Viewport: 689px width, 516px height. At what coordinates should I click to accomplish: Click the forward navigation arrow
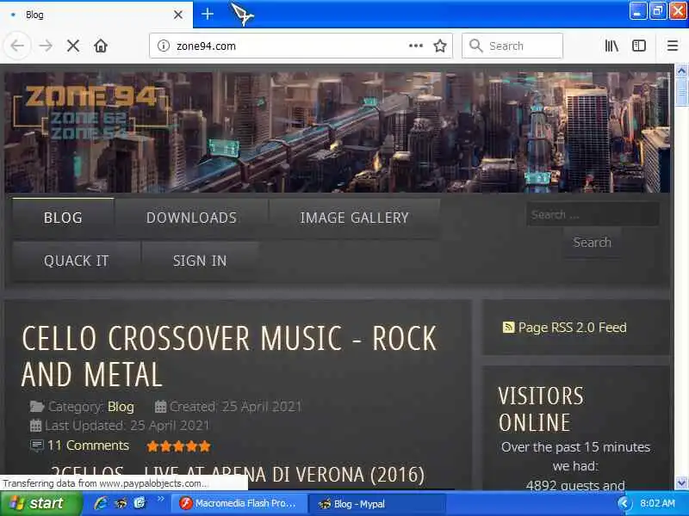[x=46, y=46]
